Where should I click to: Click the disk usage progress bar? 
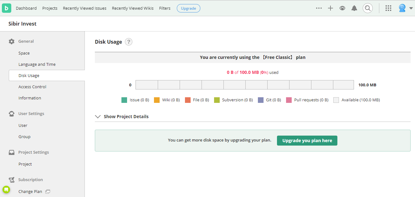tap(245, 85)
